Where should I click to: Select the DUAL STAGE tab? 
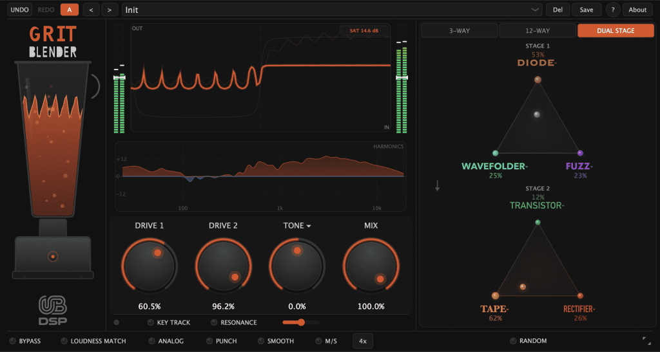(616, 31)
